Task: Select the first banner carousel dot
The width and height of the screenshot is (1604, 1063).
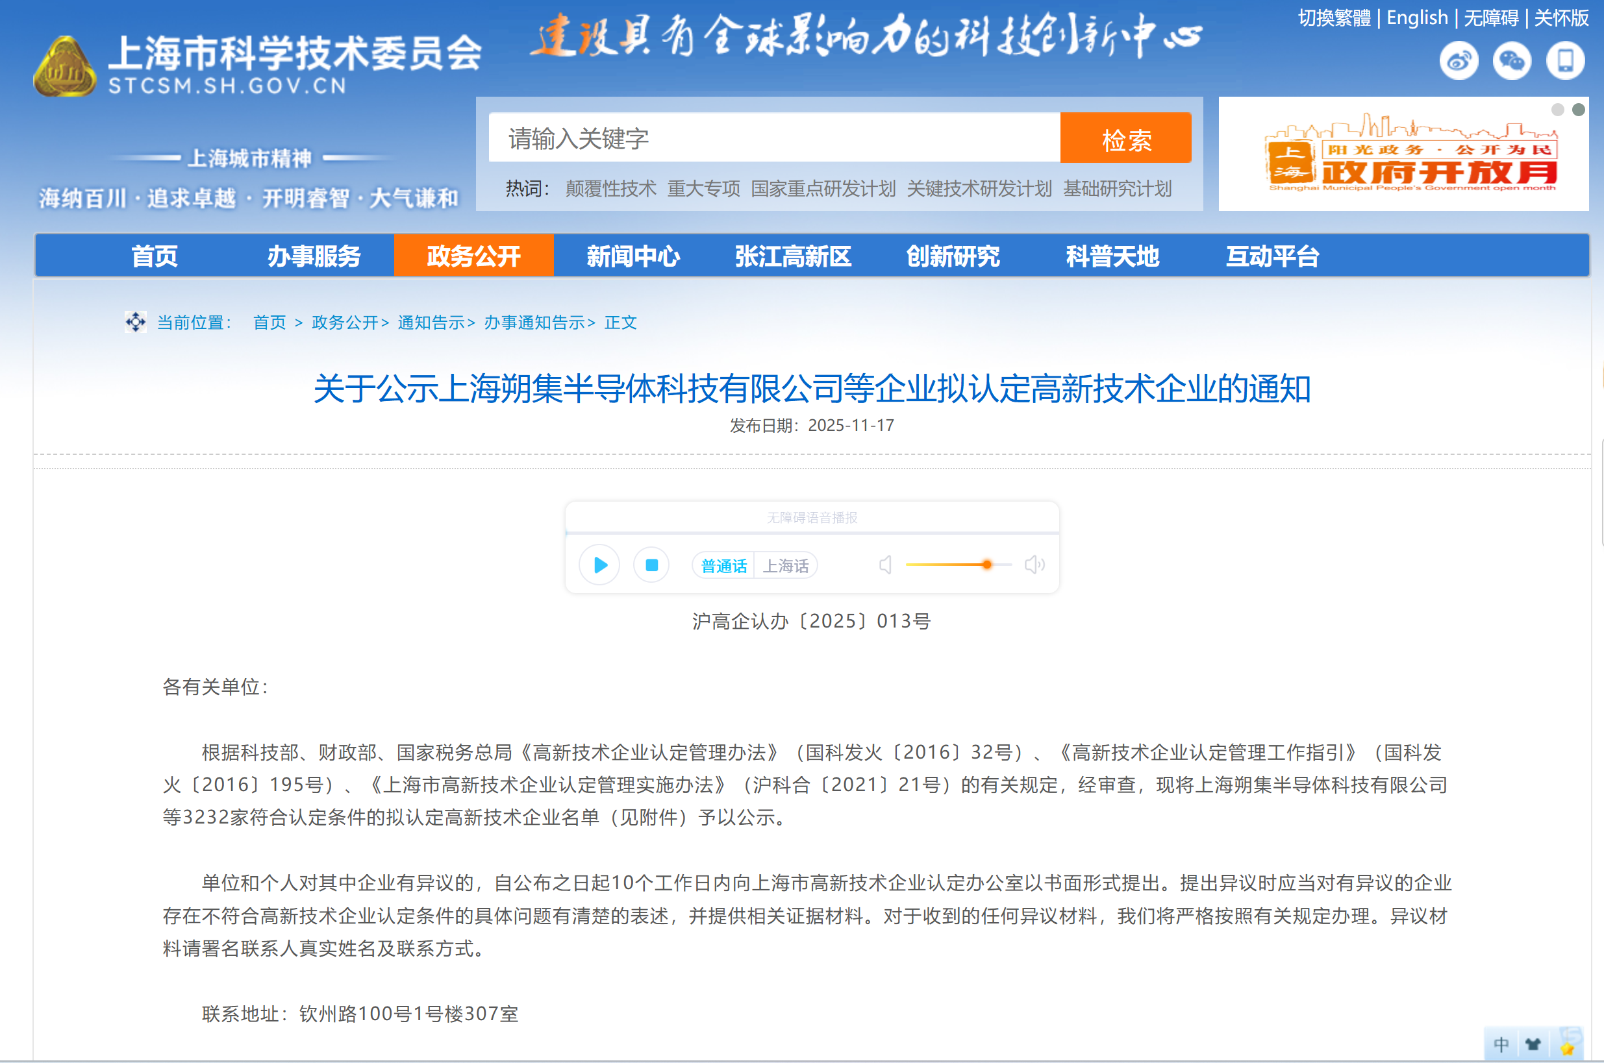Action: [x=1558, y=110]
